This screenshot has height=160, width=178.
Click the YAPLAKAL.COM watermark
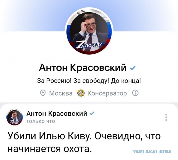152,152
